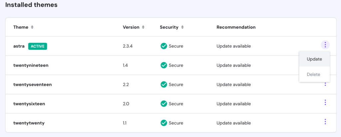Sort the table by Security column
The height and width of the screenshot is (137, 341).
[182, 27]
